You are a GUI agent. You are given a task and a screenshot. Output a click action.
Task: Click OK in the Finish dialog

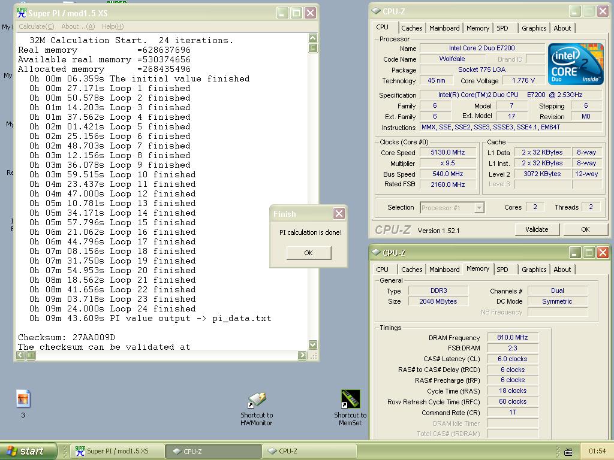(x=309, y=253)
